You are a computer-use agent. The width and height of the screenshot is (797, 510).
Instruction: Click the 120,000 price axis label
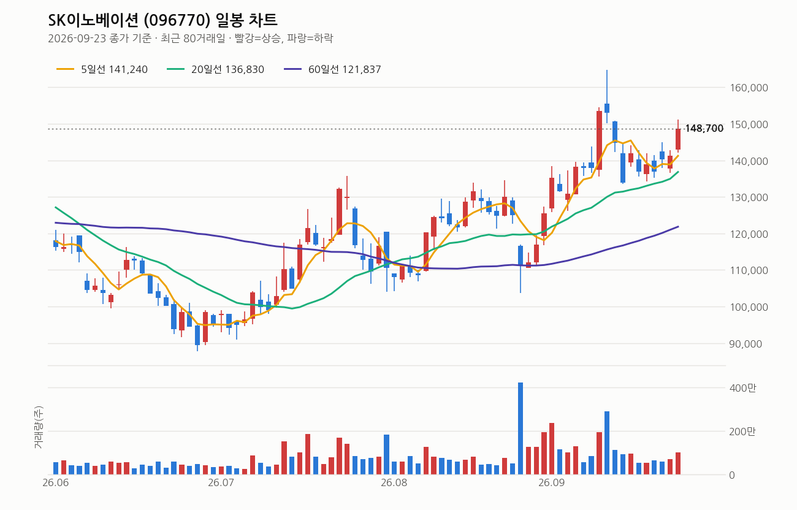pos(749,234)
